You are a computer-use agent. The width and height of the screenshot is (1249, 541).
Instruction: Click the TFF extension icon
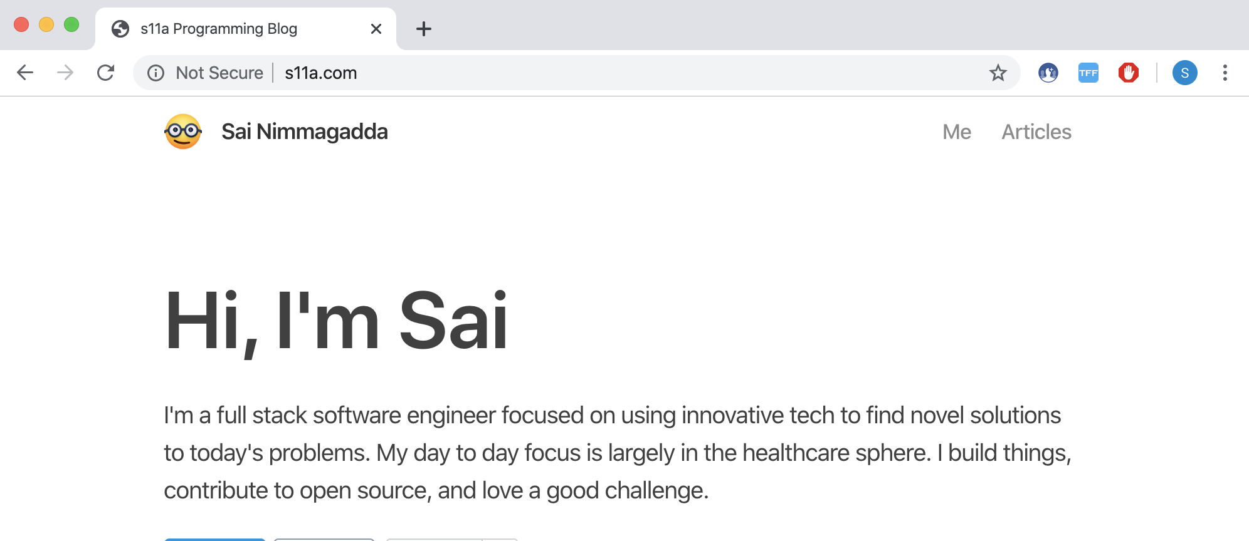point(1088,73)
